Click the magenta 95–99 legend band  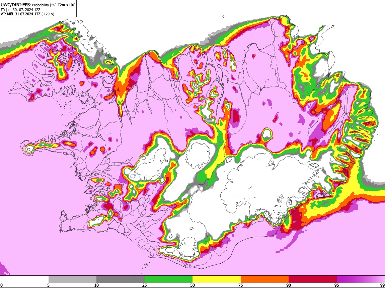[x=361, y=279]
